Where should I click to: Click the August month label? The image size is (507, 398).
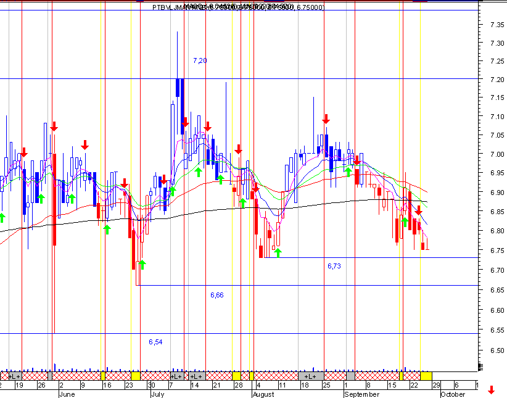click(x=263, y=394)
